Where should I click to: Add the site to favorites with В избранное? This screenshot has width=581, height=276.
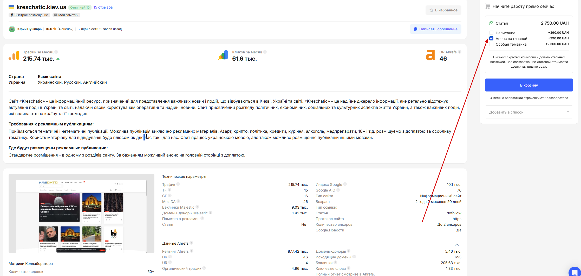coord(443,10)
